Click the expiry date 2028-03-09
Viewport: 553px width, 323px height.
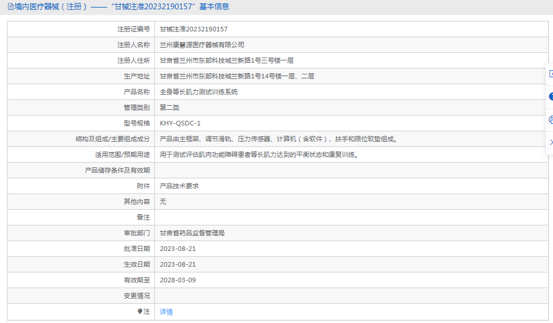tap(178, 280)
